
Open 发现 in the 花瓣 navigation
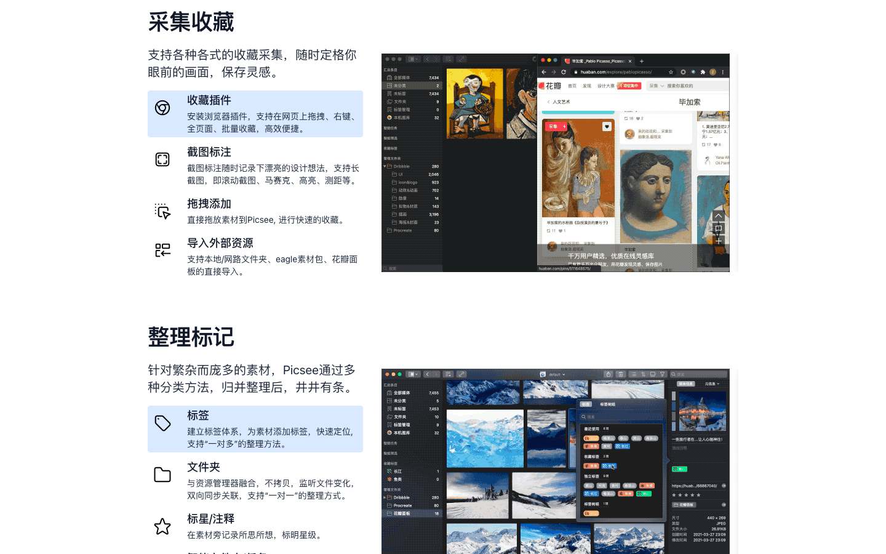coord(587,86)
